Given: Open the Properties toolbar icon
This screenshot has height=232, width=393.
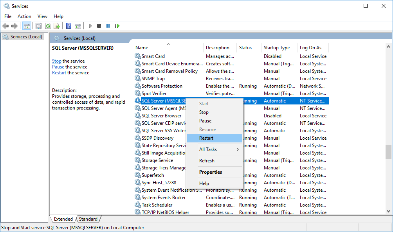Looking at the screenshot, I should (x=38, y=26).
